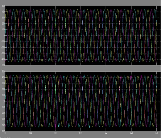
Task: Click the 0.3 time axis label
Action: pyautogui.click(x=157, y=133)
